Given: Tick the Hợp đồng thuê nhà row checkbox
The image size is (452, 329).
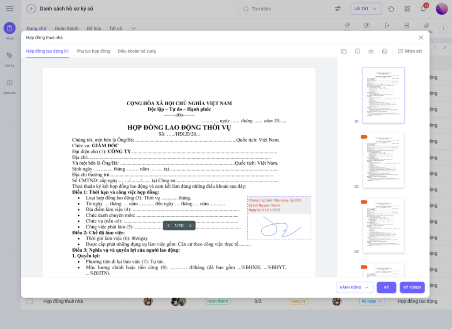Looking at the screenshot, I should click(30, 301).
